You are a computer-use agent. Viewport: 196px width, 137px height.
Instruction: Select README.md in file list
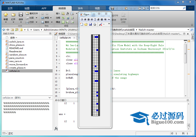tap(16, 48)
